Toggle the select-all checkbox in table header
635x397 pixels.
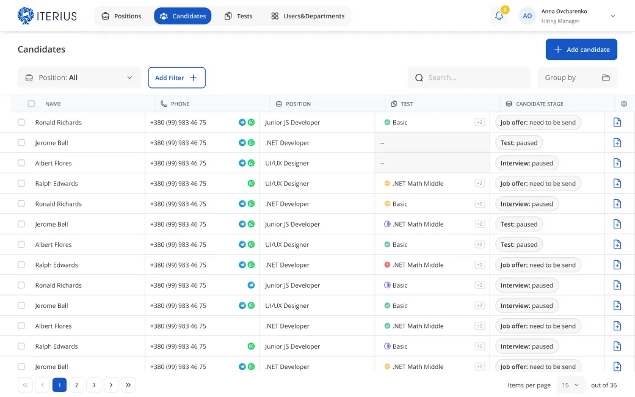tap(31, 104)
